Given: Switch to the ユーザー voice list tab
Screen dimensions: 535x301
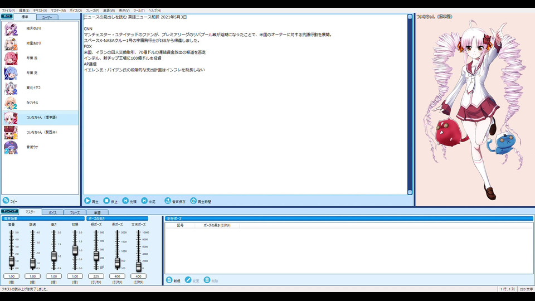Looking at the screenshot, I should tap(47, 17).
